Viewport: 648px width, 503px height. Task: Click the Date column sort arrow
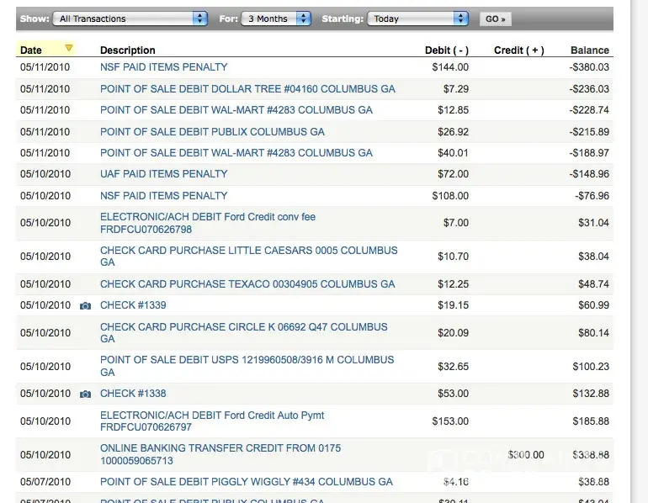[69, 49]
